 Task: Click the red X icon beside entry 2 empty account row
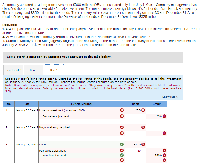click(122, 133)
